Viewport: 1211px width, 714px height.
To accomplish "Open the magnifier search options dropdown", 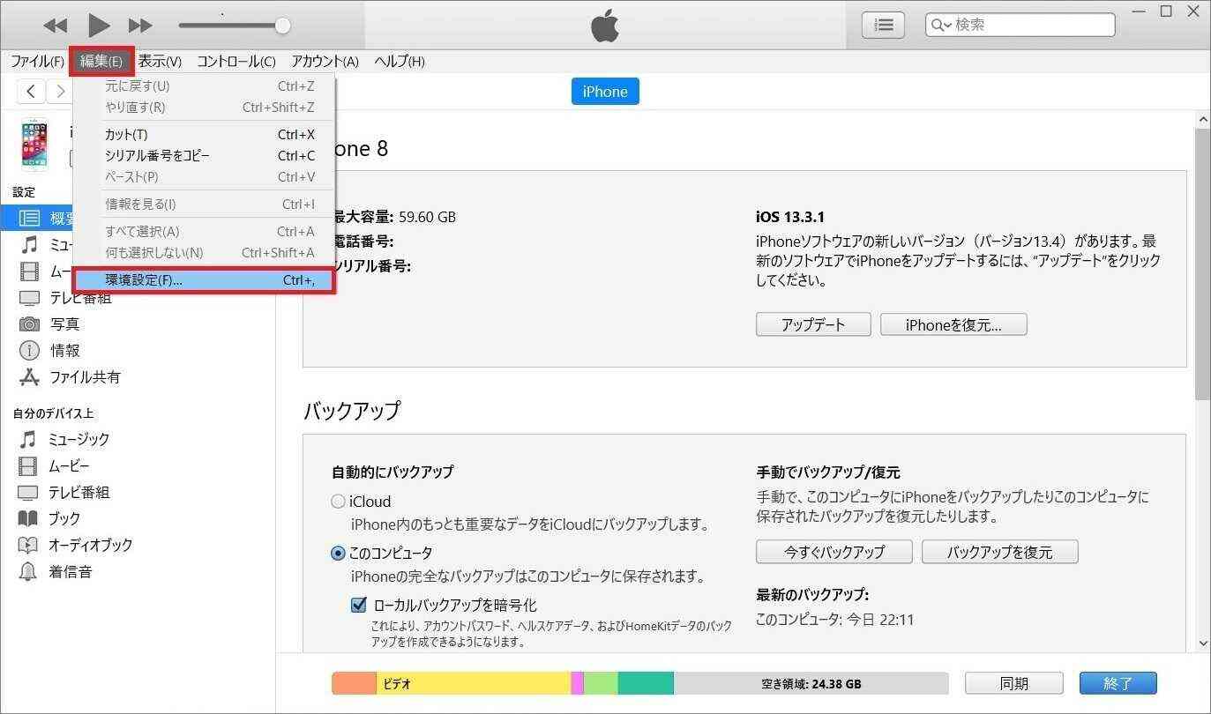I will [940, 25].
